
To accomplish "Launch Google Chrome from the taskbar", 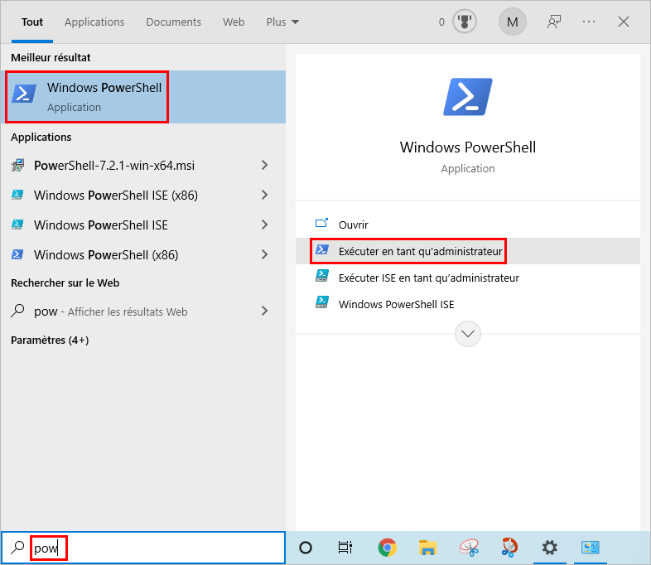I will pos(388,548).
